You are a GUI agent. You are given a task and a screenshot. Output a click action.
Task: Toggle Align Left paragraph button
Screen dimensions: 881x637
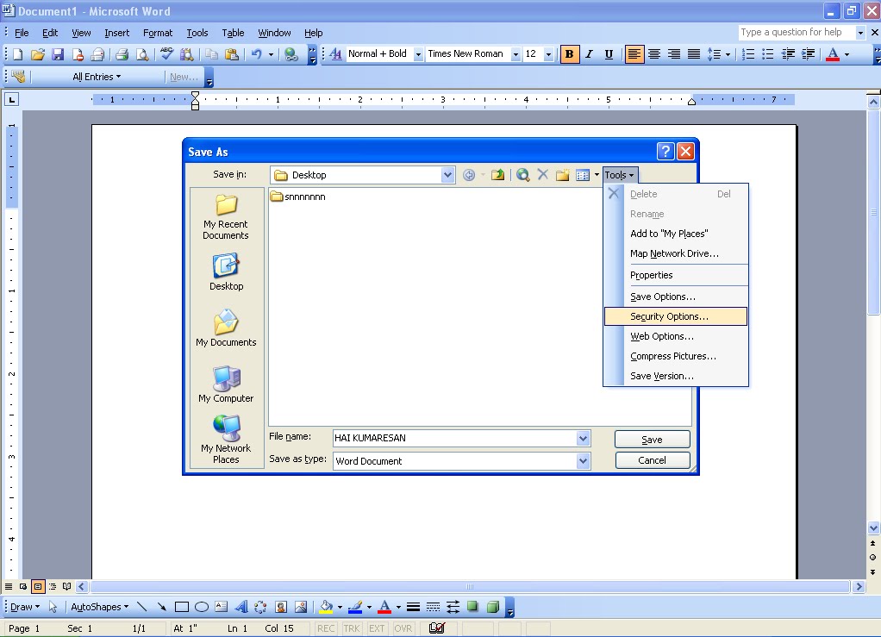tap(634, 54)
